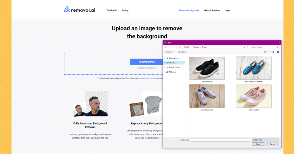294x154 pixels.
Task: Click the forward navigation arrow in dialog
Action: coord(169,47)
